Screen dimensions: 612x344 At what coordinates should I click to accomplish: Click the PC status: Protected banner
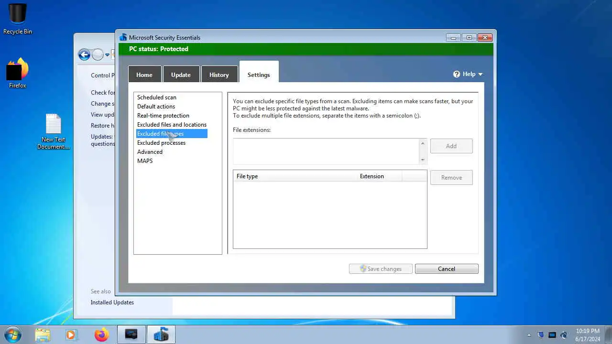click(306, 49)
